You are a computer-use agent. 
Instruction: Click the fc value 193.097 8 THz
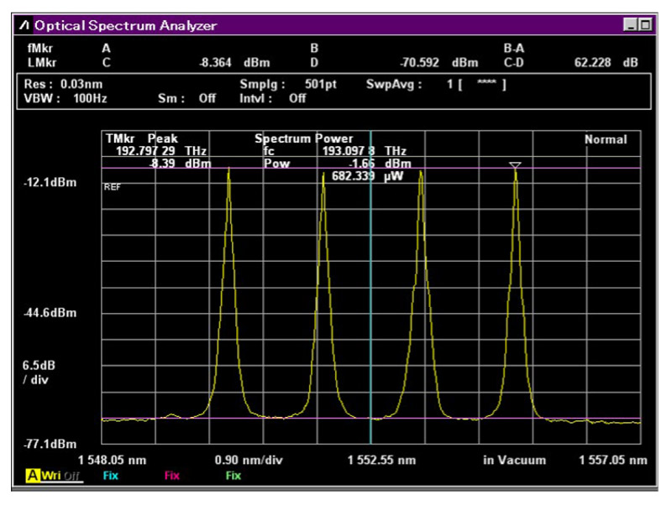click(365, 151)
